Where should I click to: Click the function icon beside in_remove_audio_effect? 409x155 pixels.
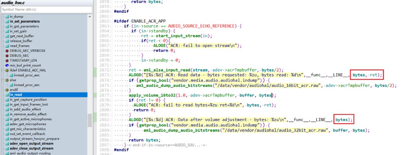coord(7,114)
